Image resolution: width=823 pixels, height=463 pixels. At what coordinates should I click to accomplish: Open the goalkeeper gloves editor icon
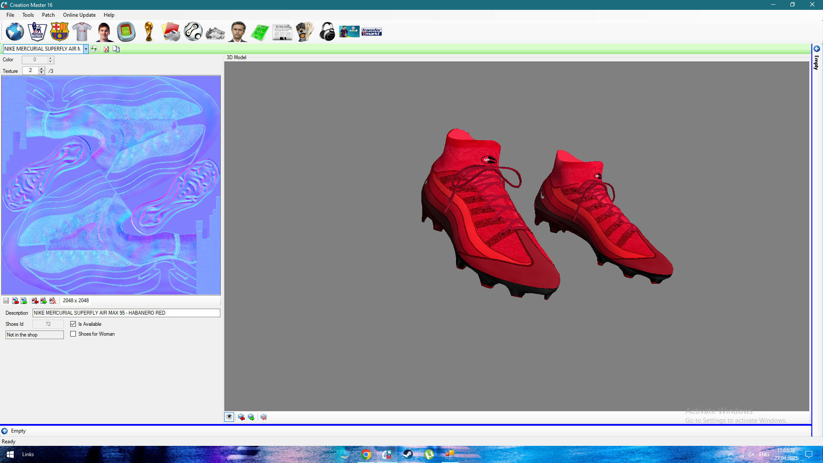coord(305,32)
